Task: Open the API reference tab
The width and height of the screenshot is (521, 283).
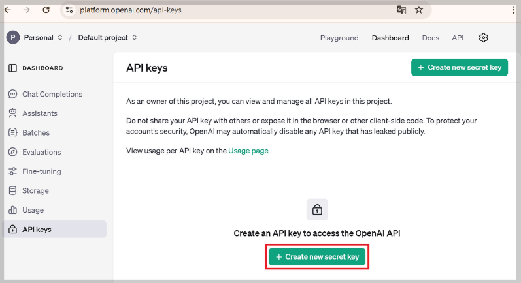Action: pyautogui.click(x=458, y=38)
